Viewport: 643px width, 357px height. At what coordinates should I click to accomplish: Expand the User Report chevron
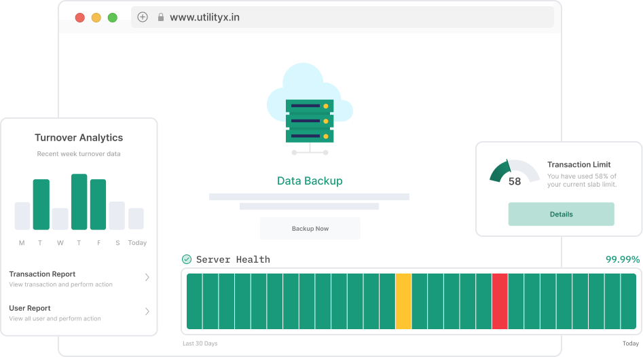[x=147, y=312]
